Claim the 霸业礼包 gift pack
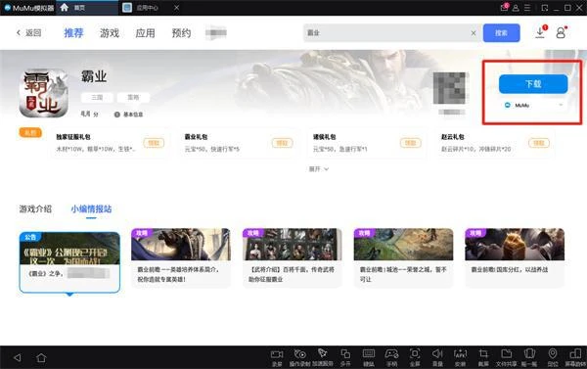 point(282,143)
